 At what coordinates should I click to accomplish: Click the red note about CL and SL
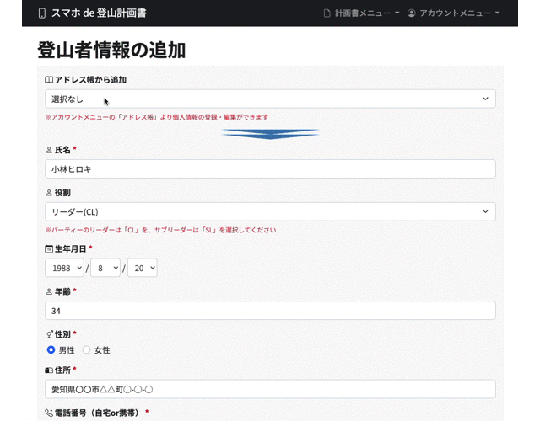tap(160, 230)
